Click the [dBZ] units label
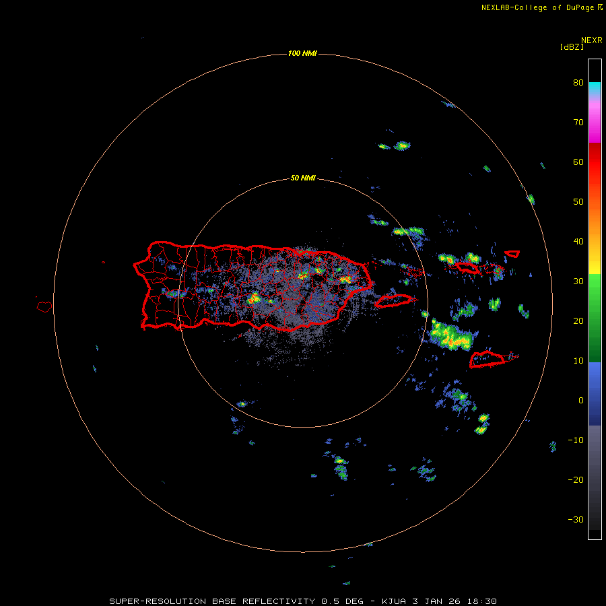Viewport: 606px width, 606px height. pyautogui.click(x=572, y=47)
